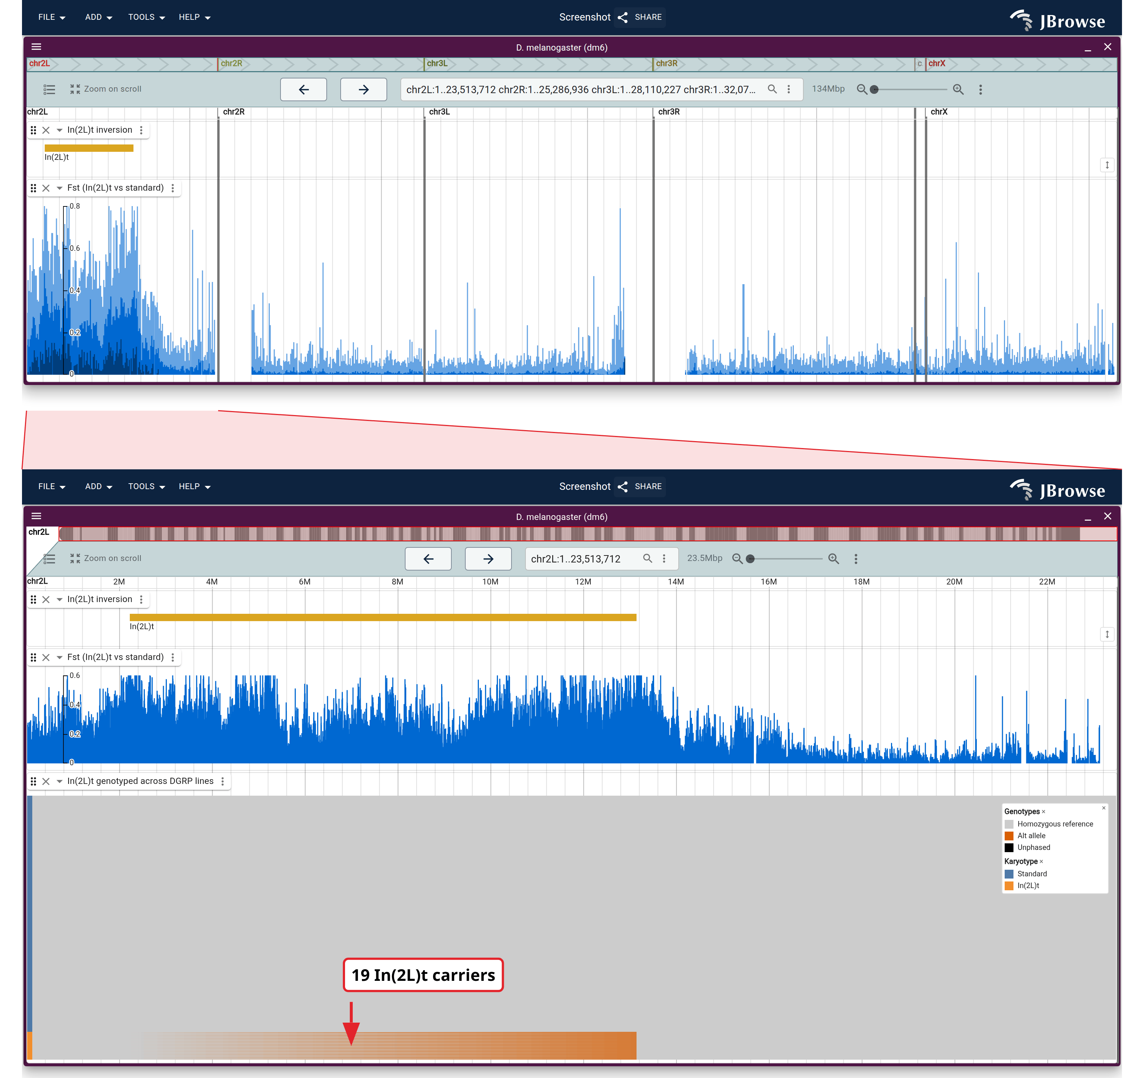Close Fst track in bottom view
Screen dimensions: 1144x1078
coord(46,657)
